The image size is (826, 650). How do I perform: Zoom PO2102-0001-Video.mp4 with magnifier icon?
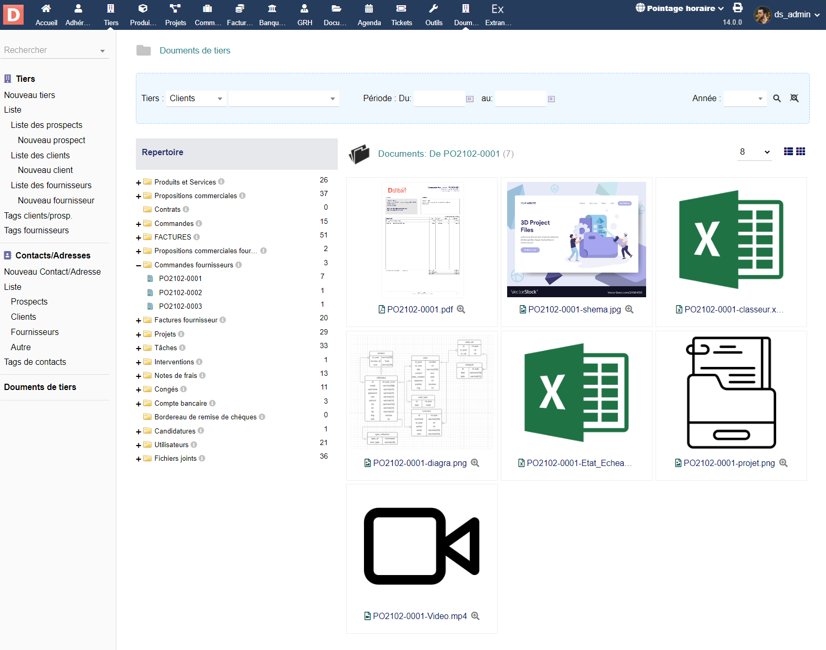click(x=475, y=616)
